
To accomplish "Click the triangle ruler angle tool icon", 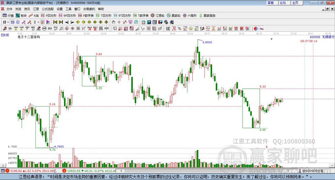I will 61,28.
